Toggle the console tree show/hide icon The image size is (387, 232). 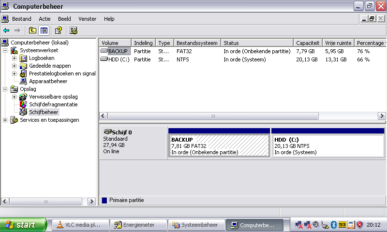(44, 30)
